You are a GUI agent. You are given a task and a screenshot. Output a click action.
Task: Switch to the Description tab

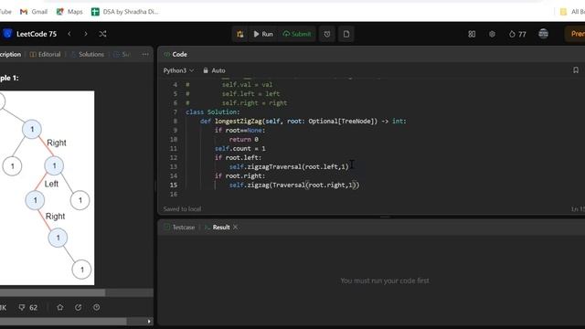click(10, 54)
